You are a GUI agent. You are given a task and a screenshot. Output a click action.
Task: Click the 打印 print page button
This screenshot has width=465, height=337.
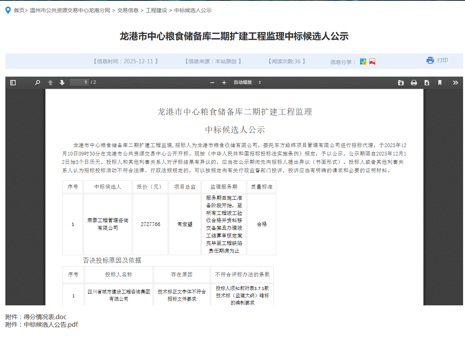pyautogui.click(x=437, y=61)
